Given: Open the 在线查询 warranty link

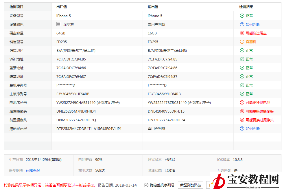Looking at the screenshot, I should [33, 170].
